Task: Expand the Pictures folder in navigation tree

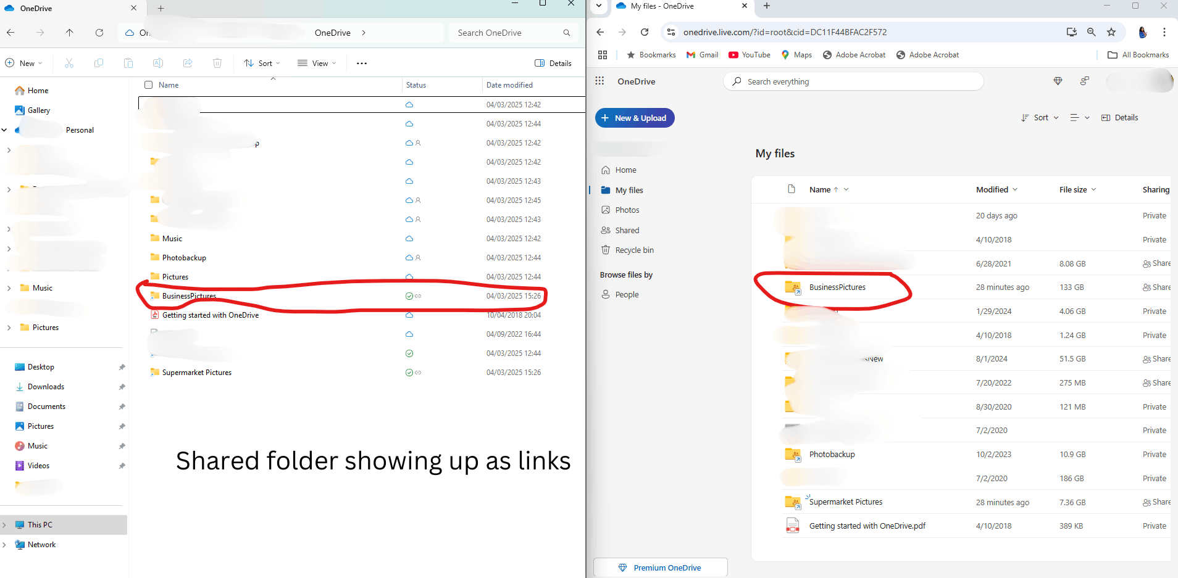Action: tap(9, 328)
